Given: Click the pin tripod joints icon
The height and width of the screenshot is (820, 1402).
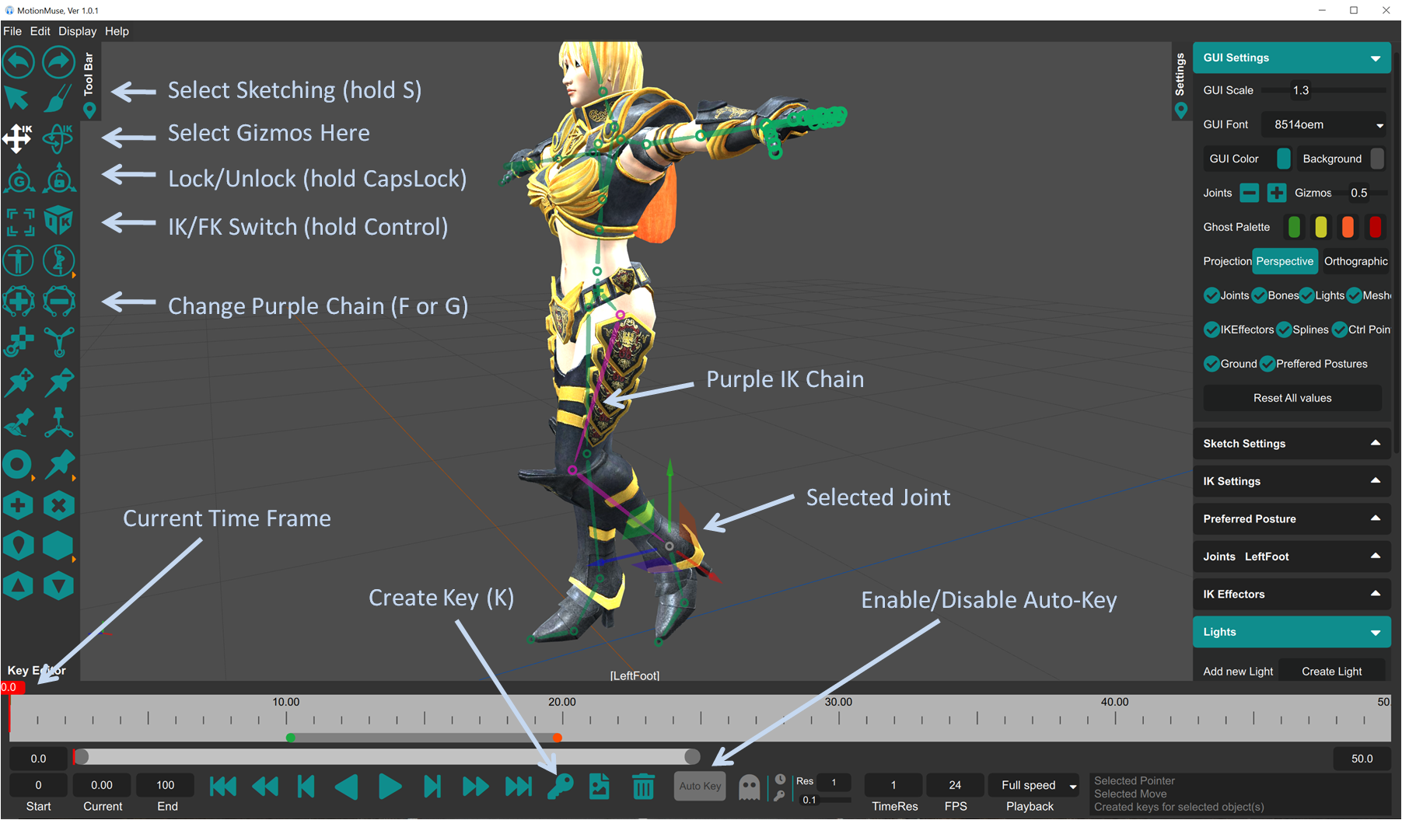Looking at the screenshot, I should 59,423.
